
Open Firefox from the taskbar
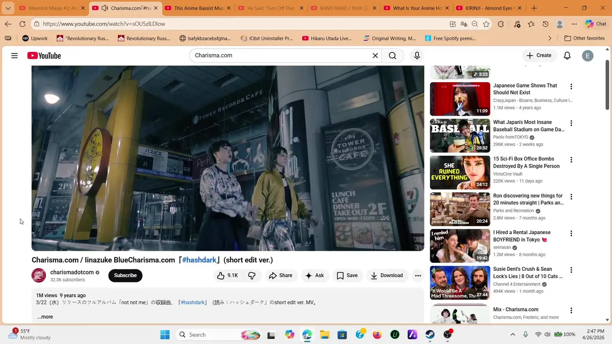377,334
